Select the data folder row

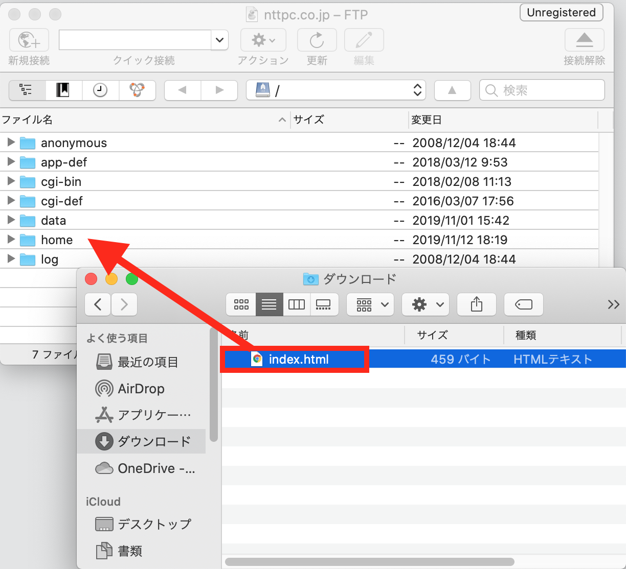(x=299, y=220)
